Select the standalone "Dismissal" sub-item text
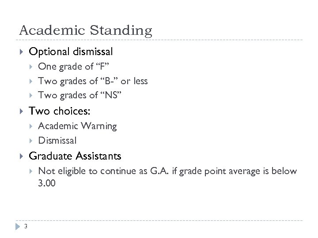Image resolution: width=318 pixels, height=238 pixels. (x=57, y=141)
